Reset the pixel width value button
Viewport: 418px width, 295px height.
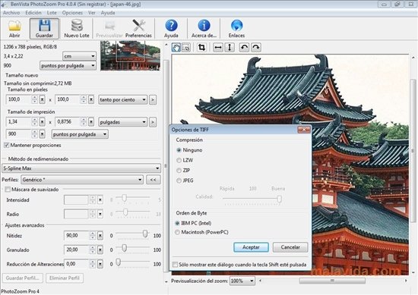[42, 99]
